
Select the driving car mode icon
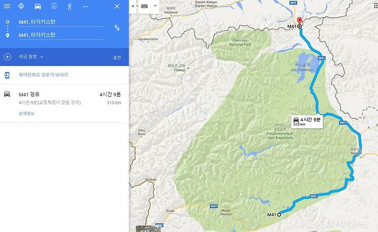point(38,6)
